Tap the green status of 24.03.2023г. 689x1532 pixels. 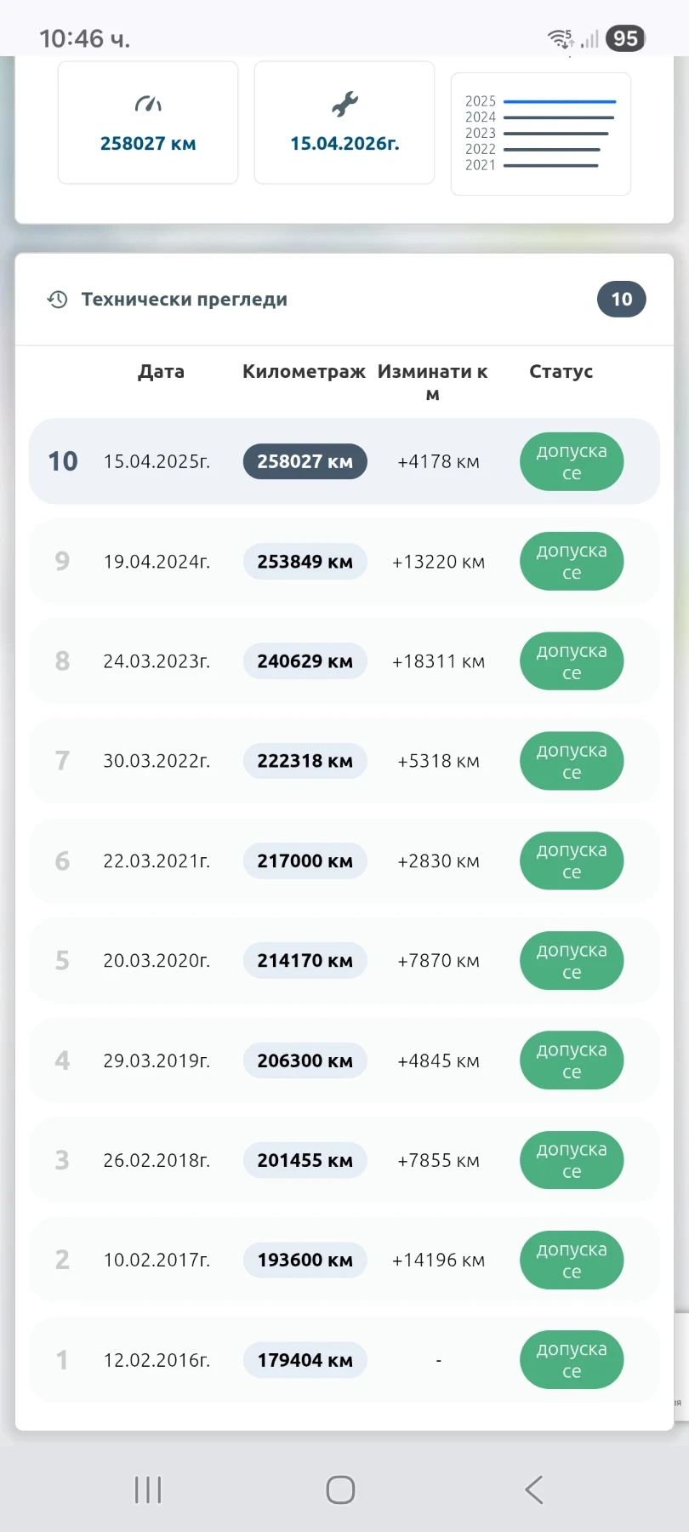pos(572,661)
